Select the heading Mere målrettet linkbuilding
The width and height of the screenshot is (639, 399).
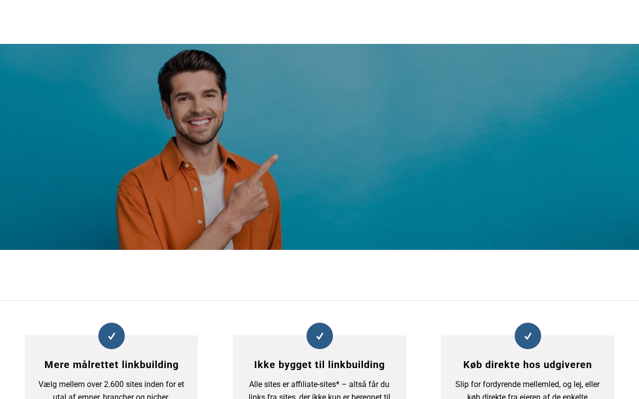[x=111, y=365]
